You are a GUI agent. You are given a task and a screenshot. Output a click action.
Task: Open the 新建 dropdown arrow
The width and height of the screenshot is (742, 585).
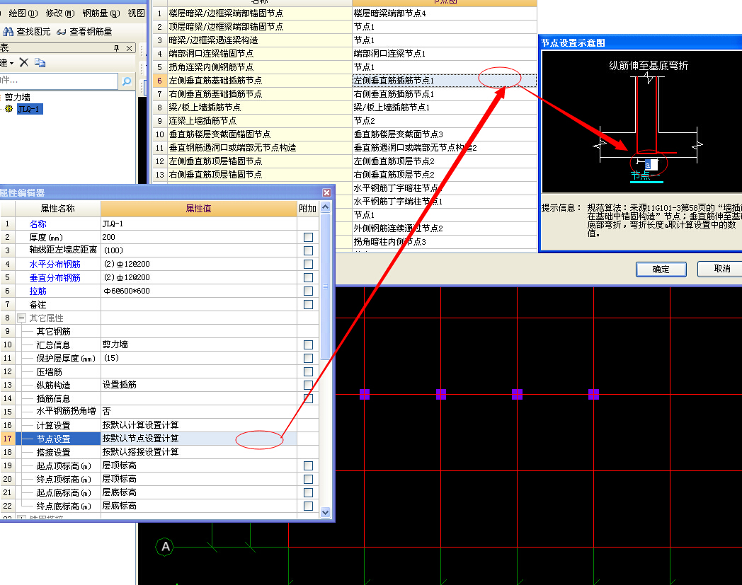11,63
